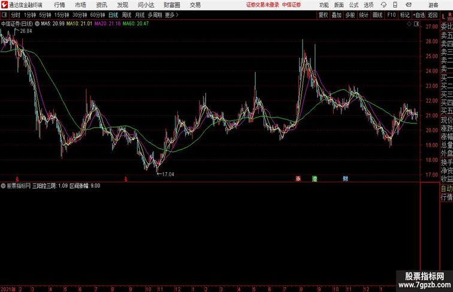Click the 三阳控三阴: 1.09 value
Image resolution: width=453 pixels, height=292 pixels.
[x=50, y=186]
